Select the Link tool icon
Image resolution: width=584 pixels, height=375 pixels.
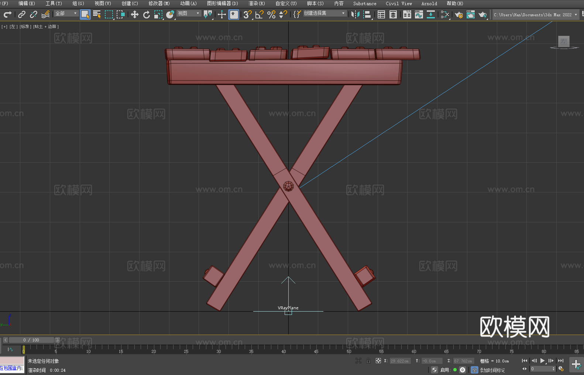point(22,14)
